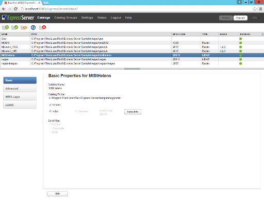This screenshot has height=203, width=264.
Task: Toggle the Enable checkbox
Action: [50, 105]
